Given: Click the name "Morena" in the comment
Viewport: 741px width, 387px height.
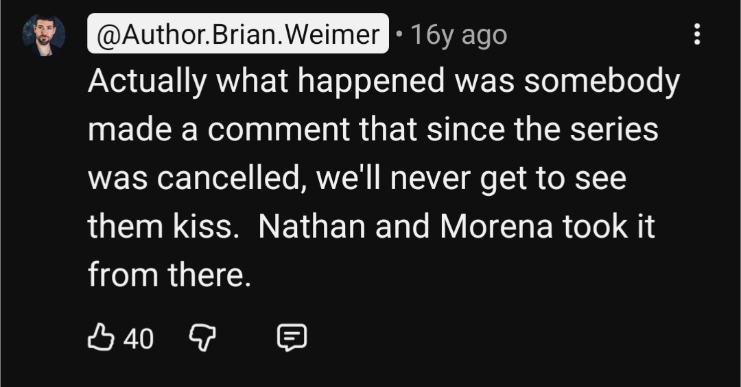Looking at the screenshot, I should 496,227.
